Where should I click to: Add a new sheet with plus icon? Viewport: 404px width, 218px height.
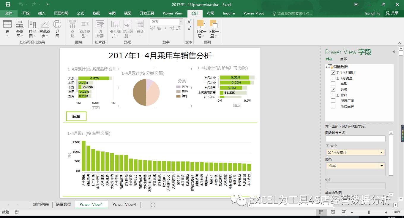(x=153, y=205)
